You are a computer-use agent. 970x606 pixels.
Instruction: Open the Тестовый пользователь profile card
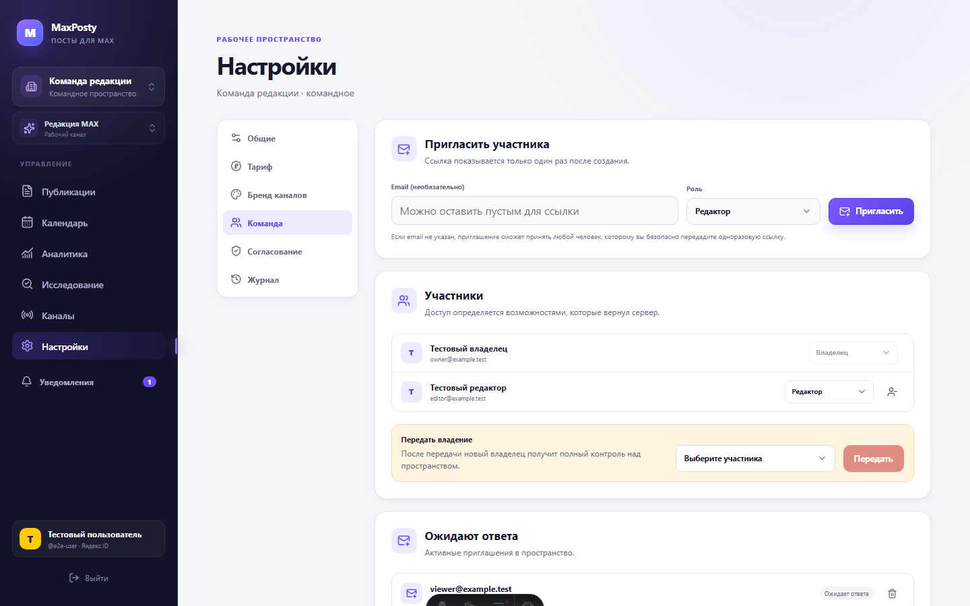(x=88, y=539)
